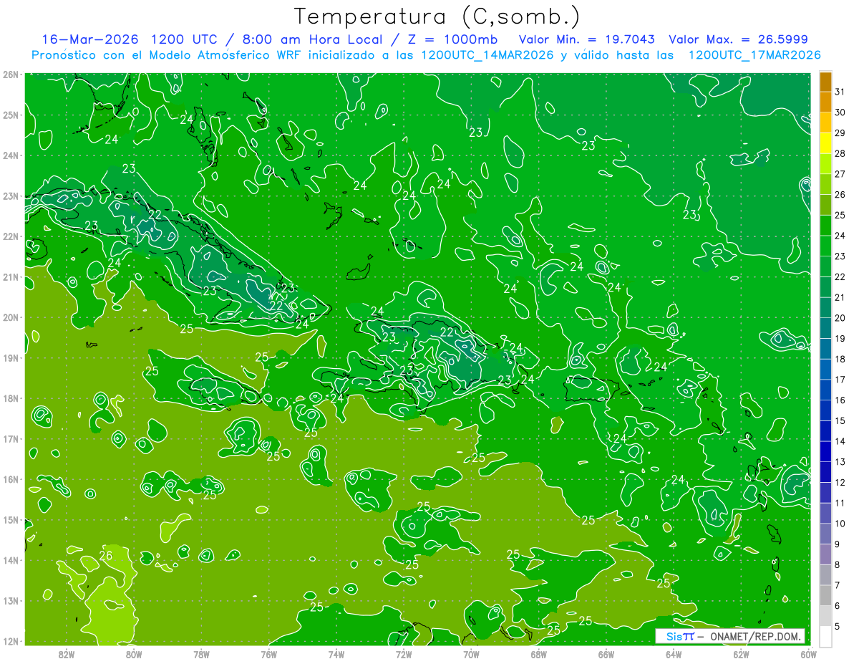This screenshot has width=859, height=664.
Task: Click the '26' contour label on the map
Action: coord(106,555)
